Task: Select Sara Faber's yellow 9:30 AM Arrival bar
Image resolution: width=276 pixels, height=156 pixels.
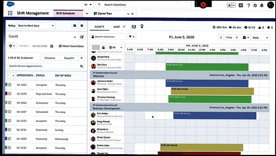Action: coord(212,91)
